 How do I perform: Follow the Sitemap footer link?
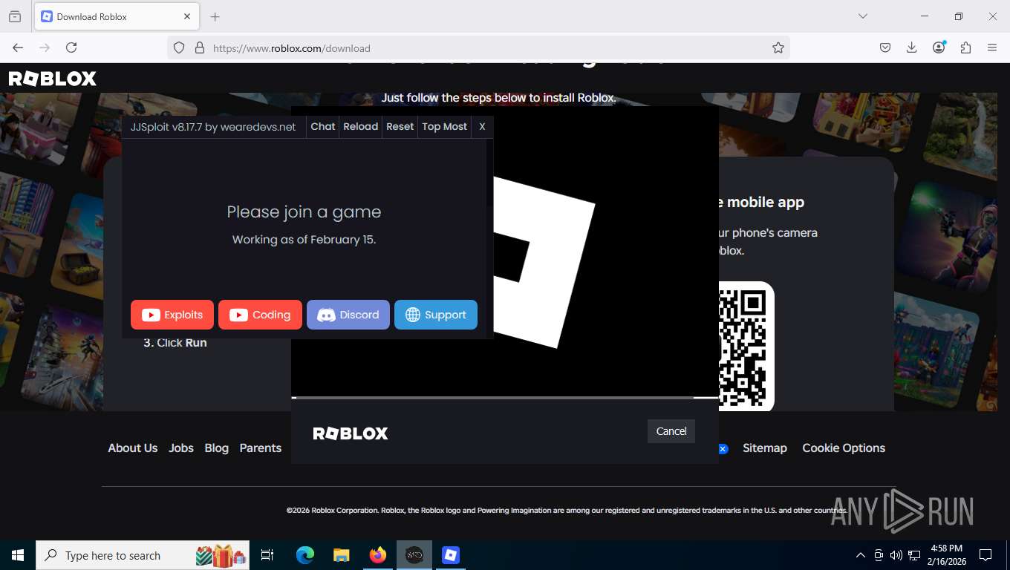(x=765, y=448)
